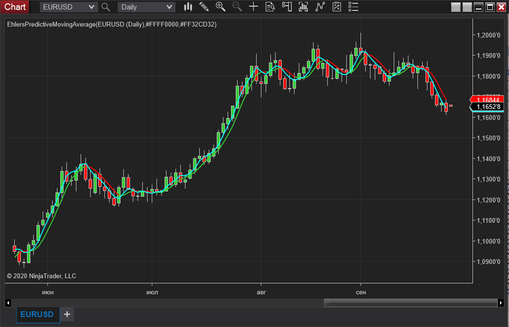Open the indicators icon
Screen dimensions: 509x327
point(320,7)
